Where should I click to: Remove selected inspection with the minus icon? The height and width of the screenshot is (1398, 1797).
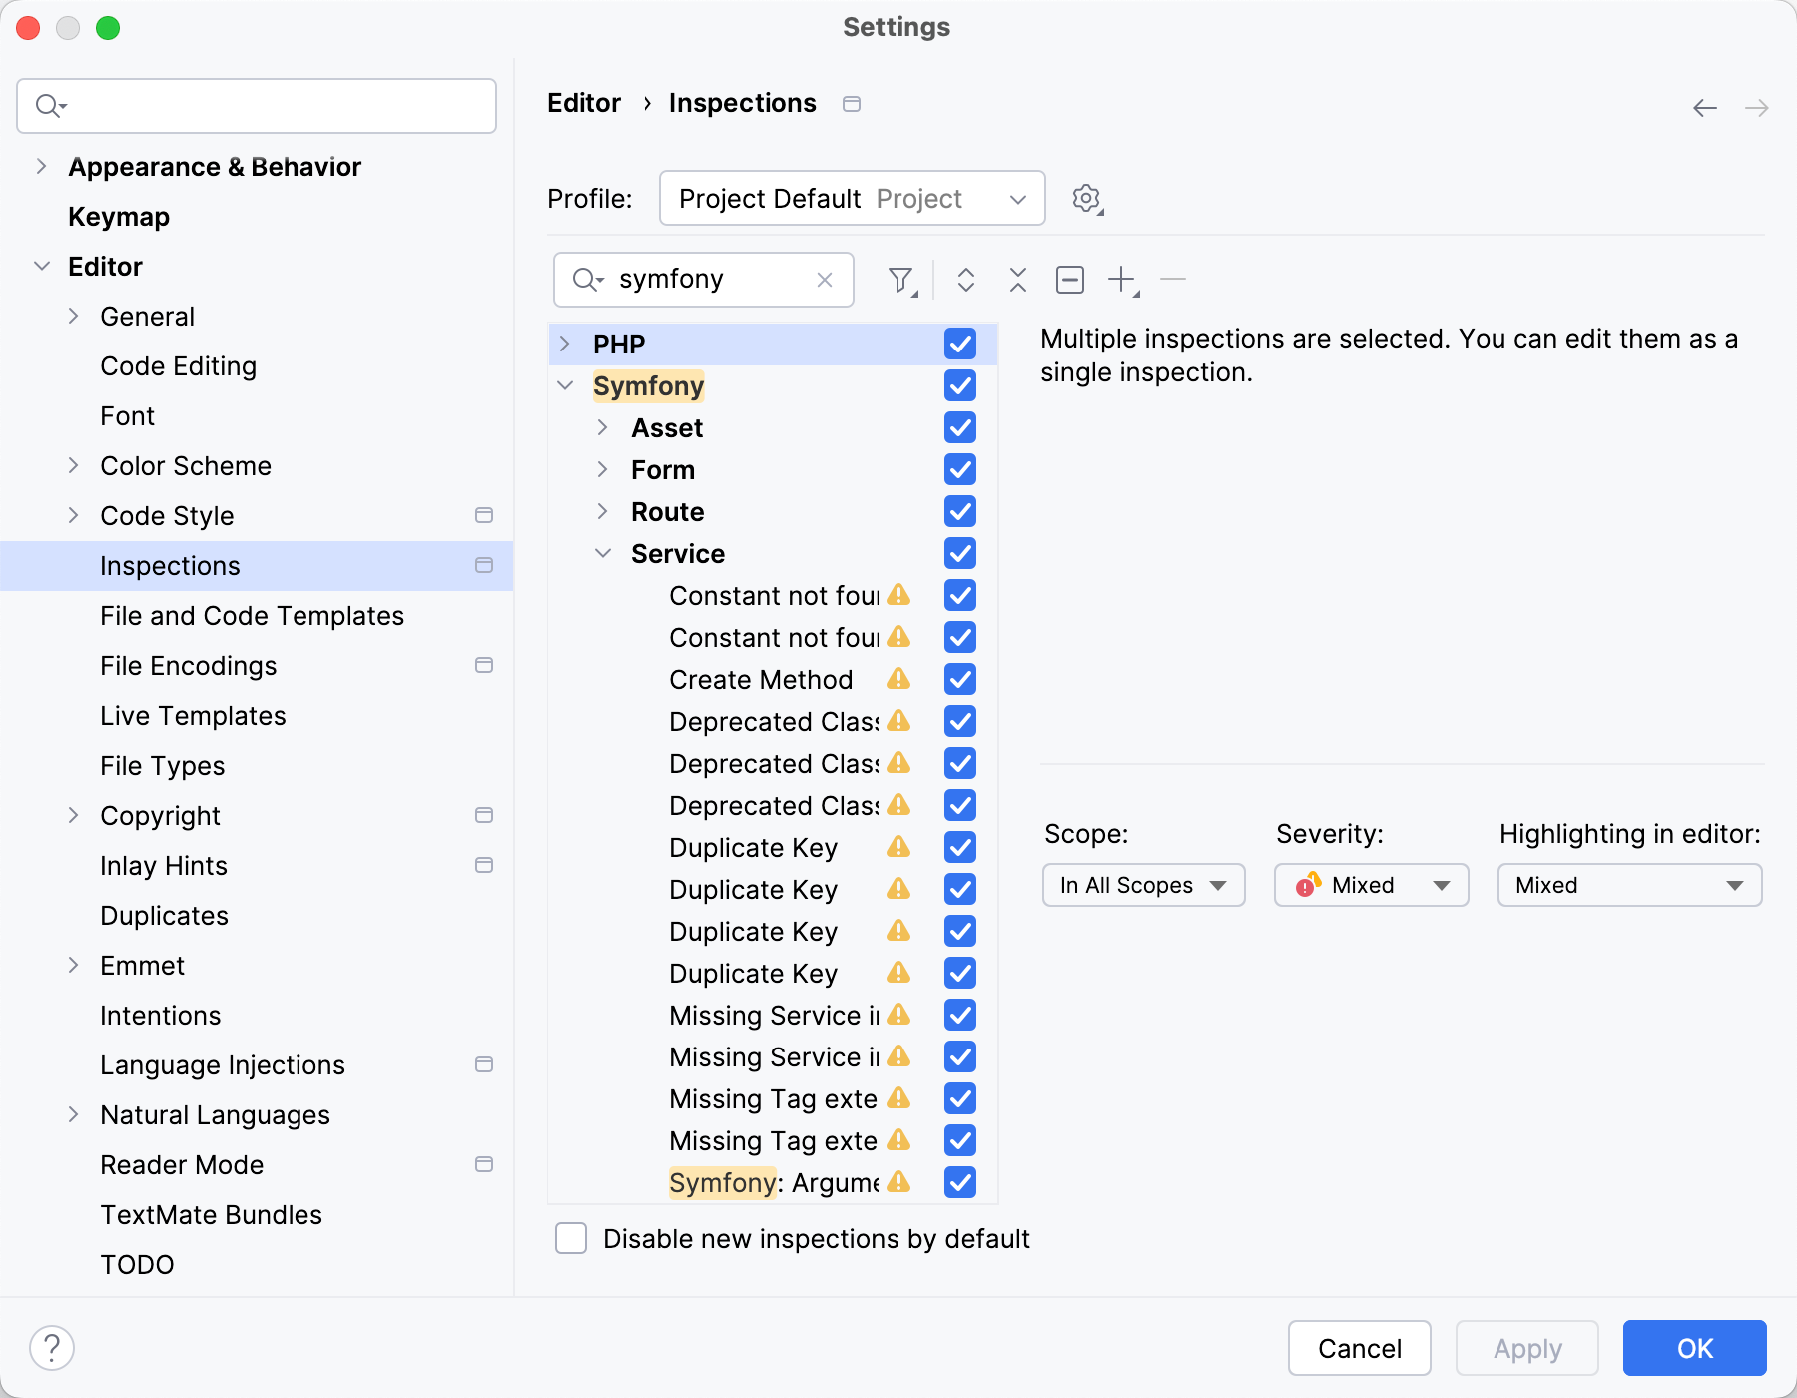coord(1173,280)
